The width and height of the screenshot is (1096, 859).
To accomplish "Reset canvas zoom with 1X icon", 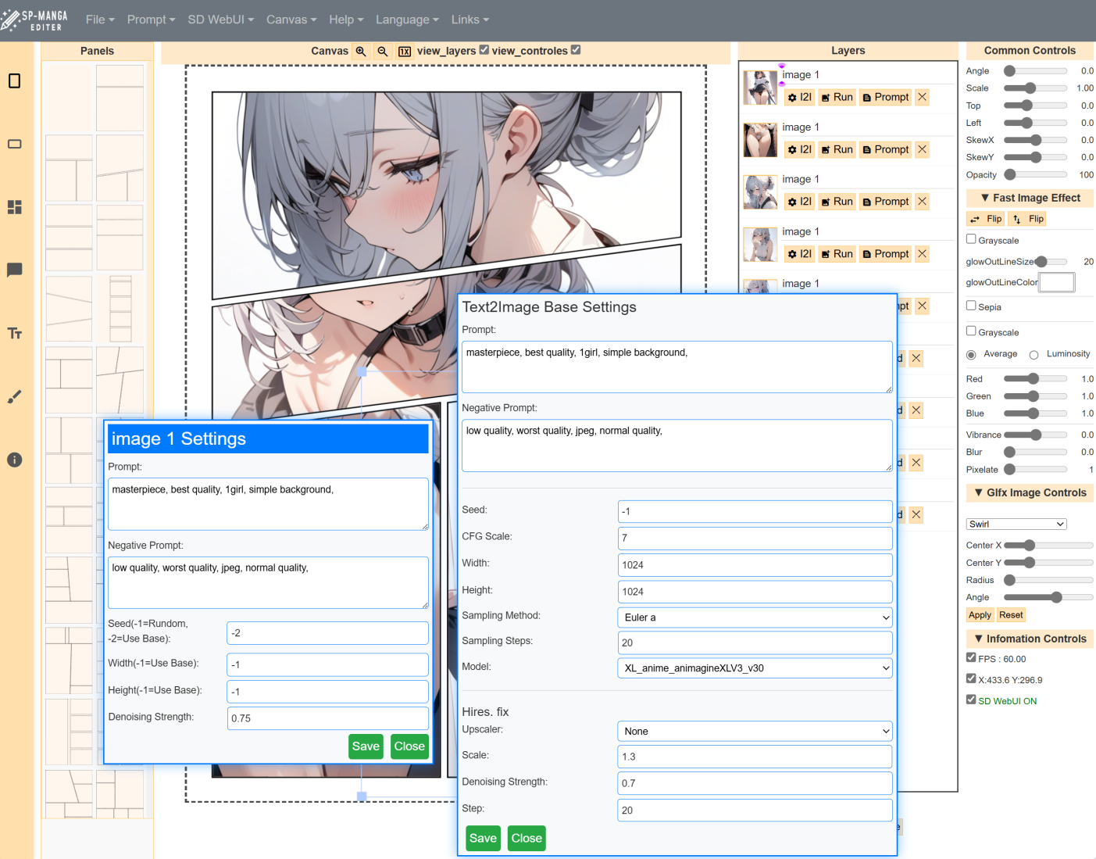I will [405, 52].
